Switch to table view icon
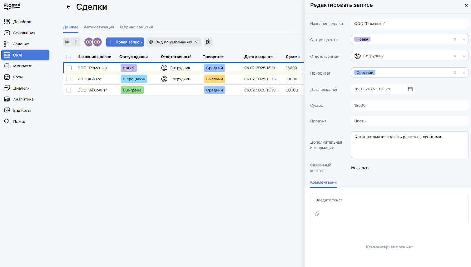471x267 pixels. (x=67, y=42)
